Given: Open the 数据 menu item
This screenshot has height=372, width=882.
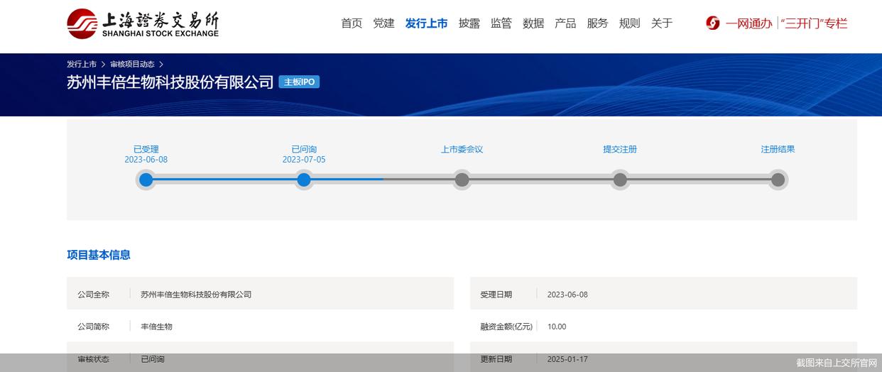Looking at the screenshot, I should click(x=533, y=23).
